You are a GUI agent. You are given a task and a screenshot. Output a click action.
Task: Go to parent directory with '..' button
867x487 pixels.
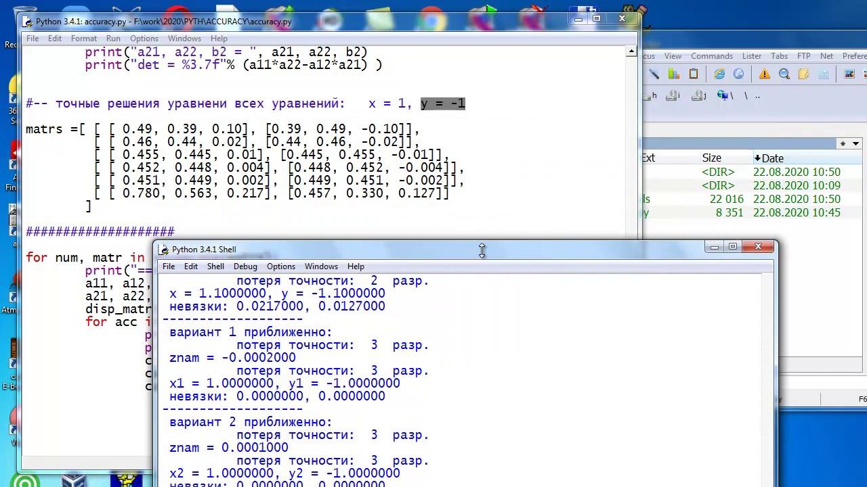pyautogui.click(x=757, y=96)
